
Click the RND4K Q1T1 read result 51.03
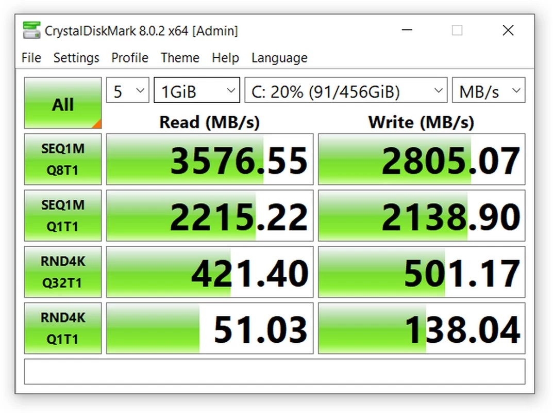(210, 328)
